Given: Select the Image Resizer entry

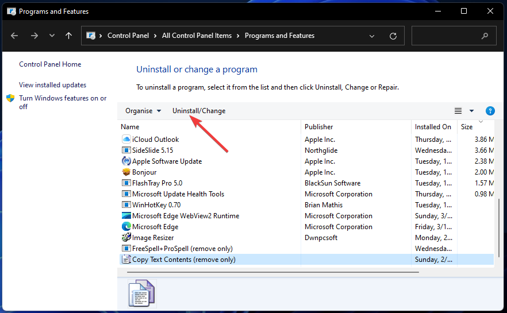Looking at the screenshot, I should point(153,238).
